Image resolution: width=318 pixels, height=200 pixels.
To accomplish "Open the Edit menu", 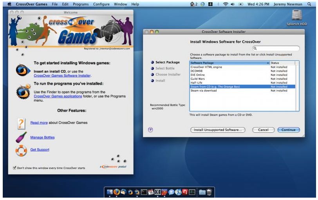I will click(65, 4).
